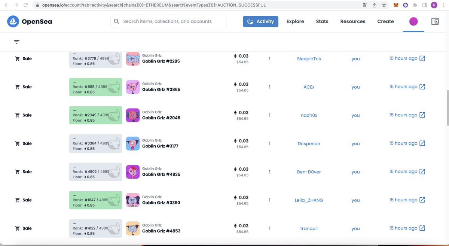Open the wallet icon in header

pos(435,21)
